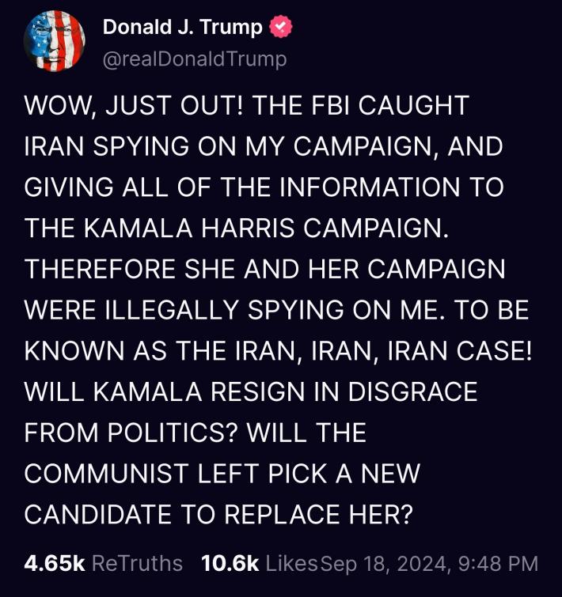Screen dimensions: 562x597
Task: Select the "COMMUNIST LEFT PICK A NEW" line
Action: 222,474
